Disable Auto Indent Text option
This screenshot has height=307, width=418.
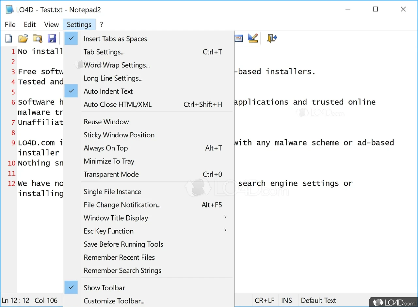(x=149, y=91)
